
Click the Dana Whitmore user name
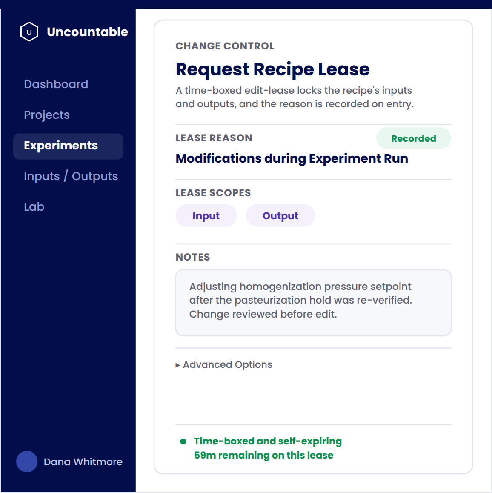tap(83, 462)
